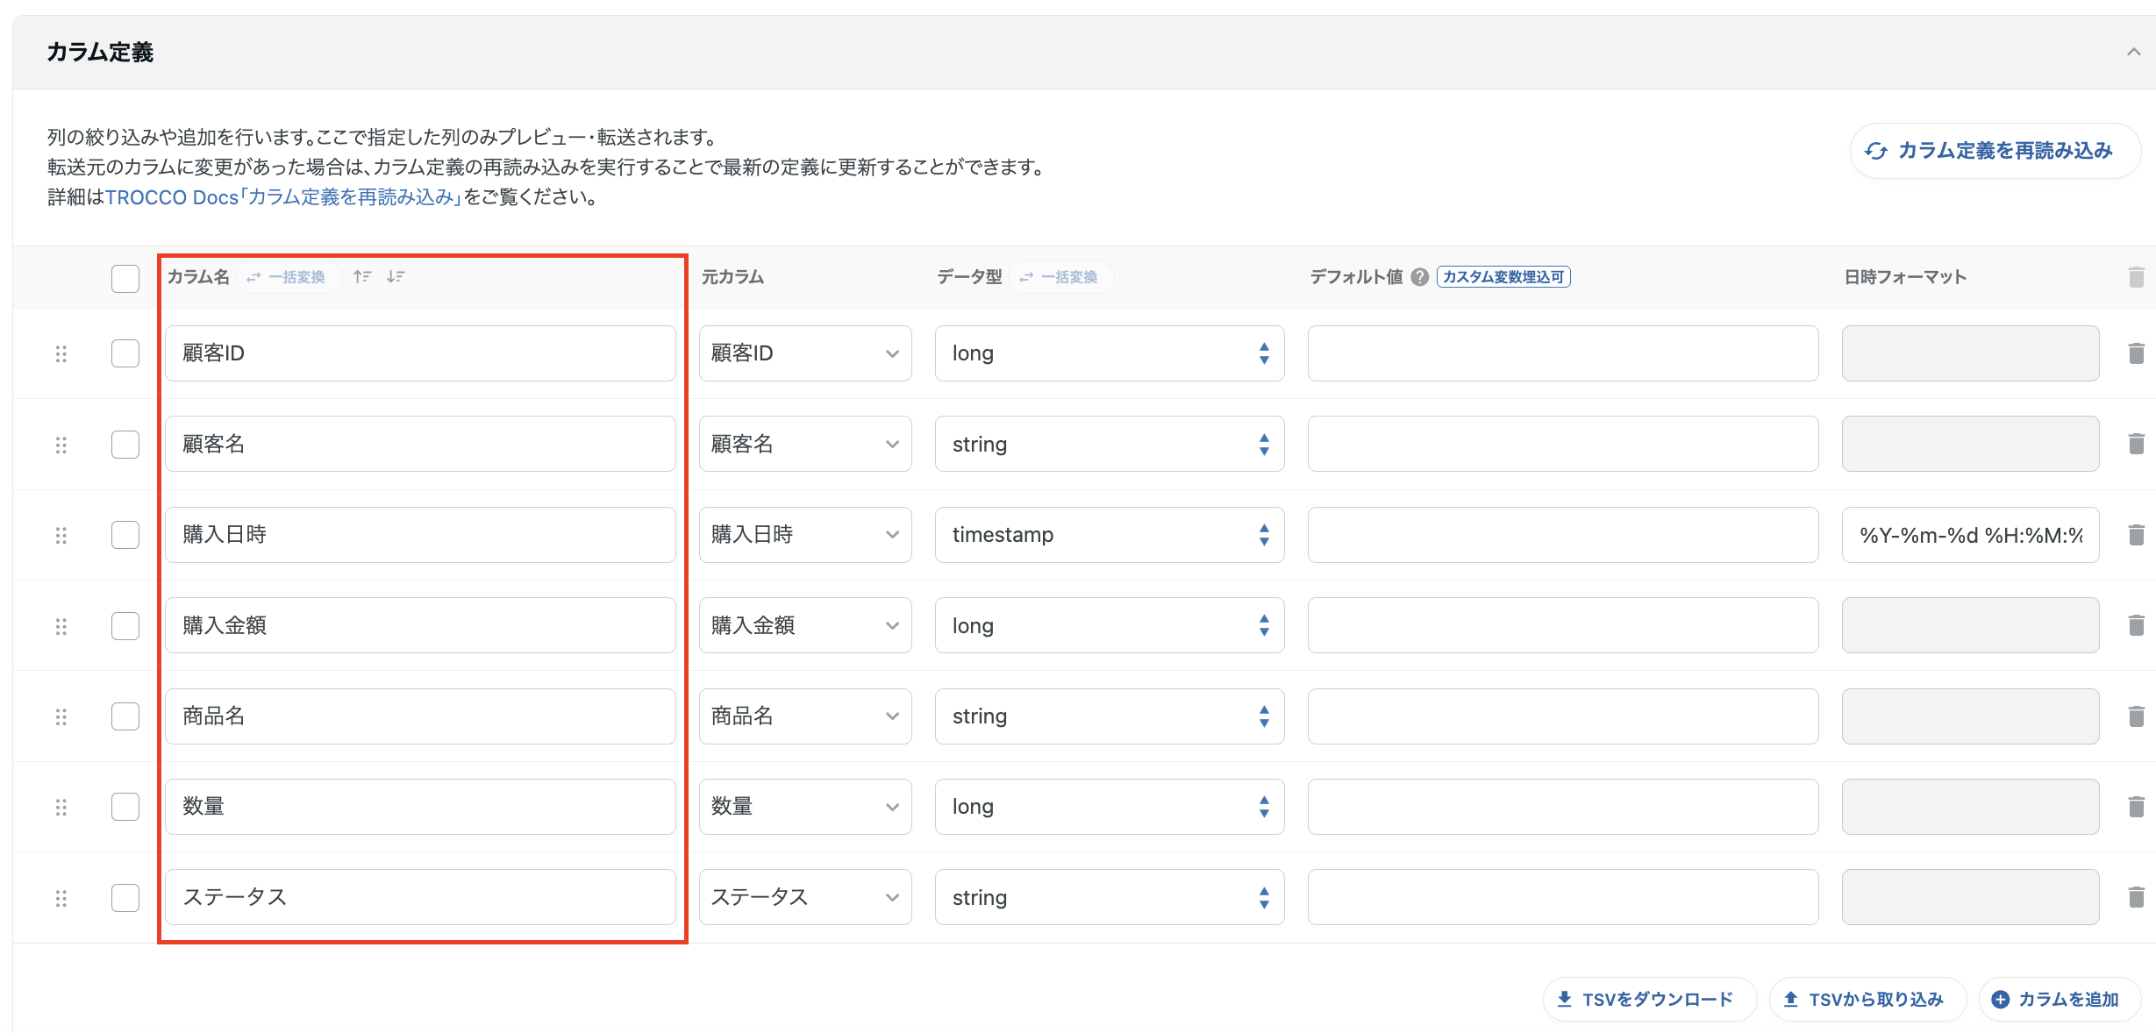The width and height of the screenshot is (2156, 1033).
Task: Open the 元カラム dropdown showing 顧客名
Action: point(805,444)
